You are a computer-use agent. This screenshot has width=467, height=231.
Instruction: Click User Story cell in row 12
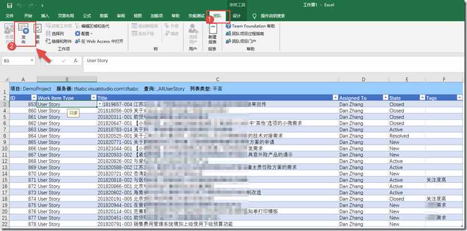pos(67,161)
